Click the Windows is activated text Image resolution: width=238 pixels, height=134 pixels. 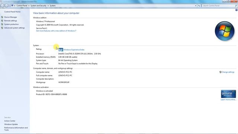(x=44, y=91)
